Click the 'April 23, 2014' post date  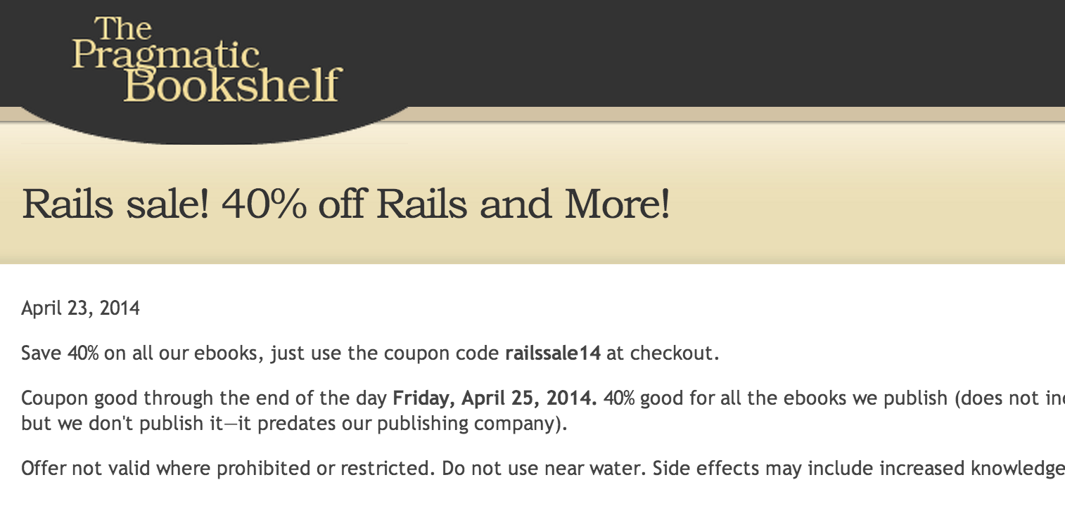point(80,308)
